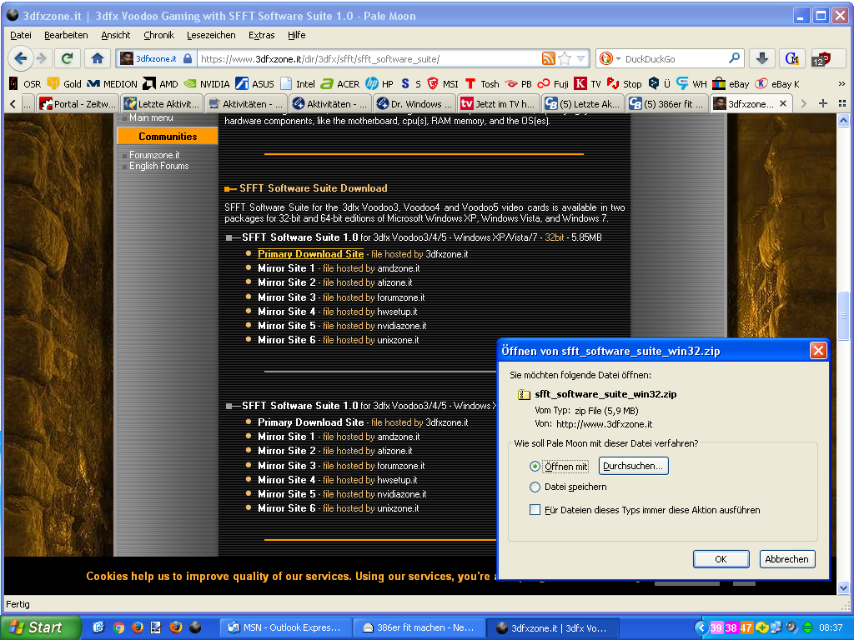
Task: Switch to the '(5) 386er fit' tab
Action: coord(667,103)
